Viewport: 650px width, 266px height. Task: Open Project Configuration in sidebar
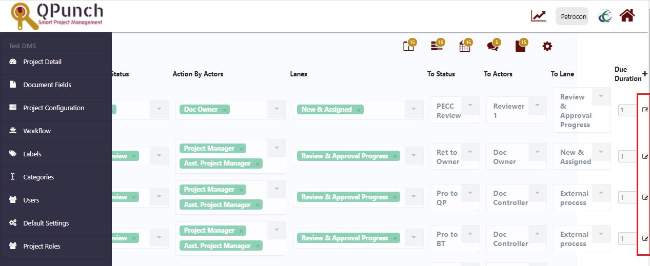(56, 108)
